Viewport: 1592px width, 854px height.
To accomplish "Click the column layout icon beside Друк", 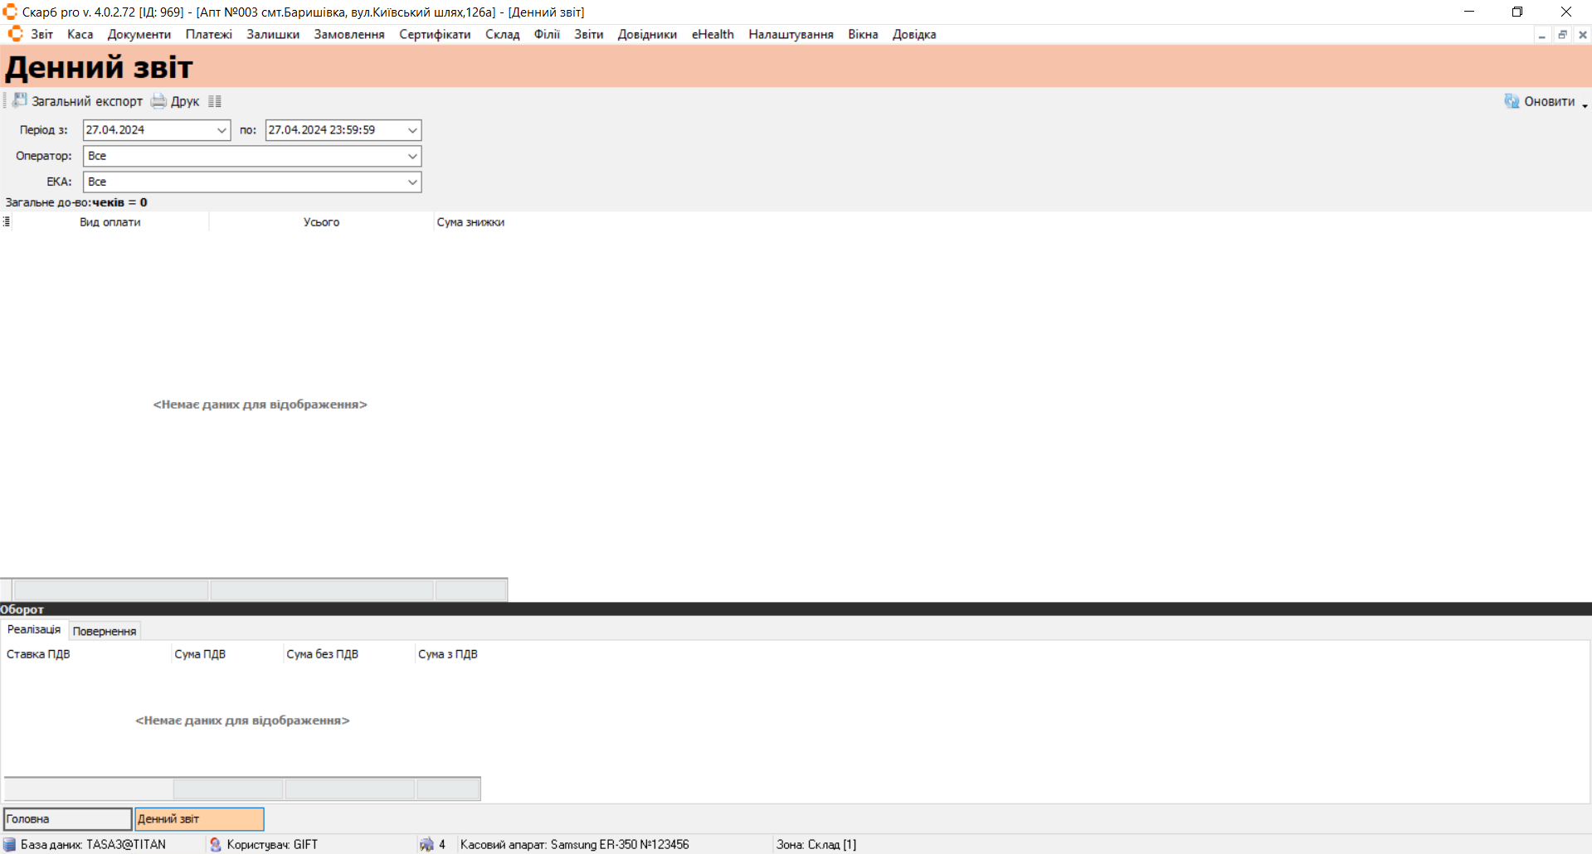I will pos(215,101).
